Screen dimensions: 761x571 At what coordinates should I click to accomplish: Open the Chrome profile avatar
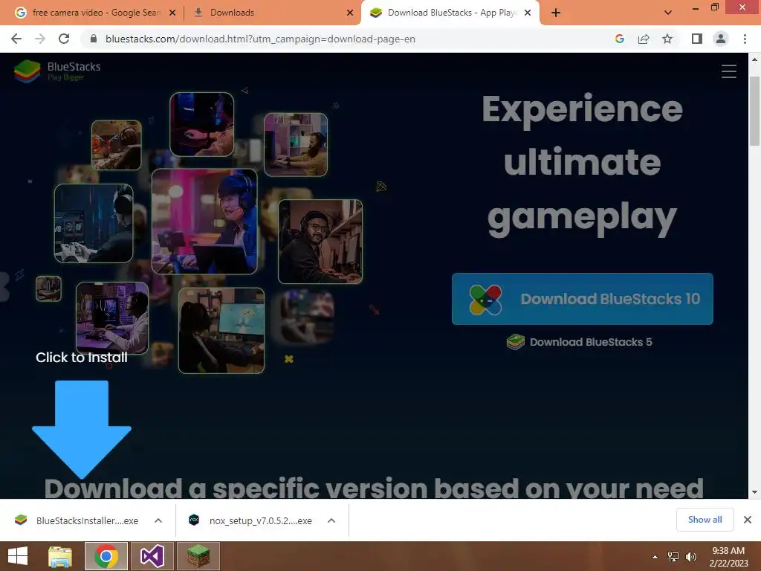[x=721, y=39]
